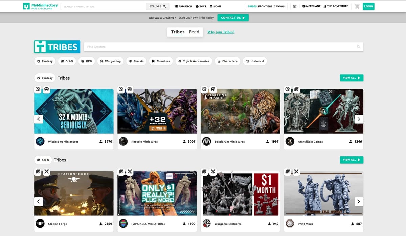Filter by Fantasy category chip
This screenshot has height=236, width=406.
[45, 61]
